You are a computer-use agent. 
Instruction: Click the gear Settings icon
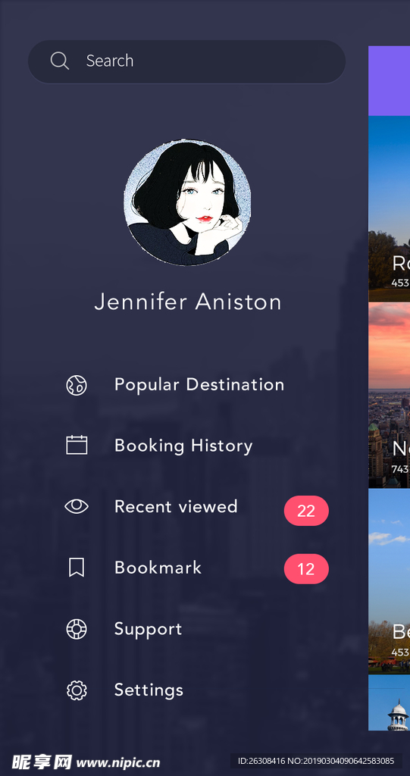77,690
